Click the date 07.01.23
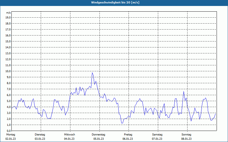This screenshot has width=228, height=142. click(157, 139)
